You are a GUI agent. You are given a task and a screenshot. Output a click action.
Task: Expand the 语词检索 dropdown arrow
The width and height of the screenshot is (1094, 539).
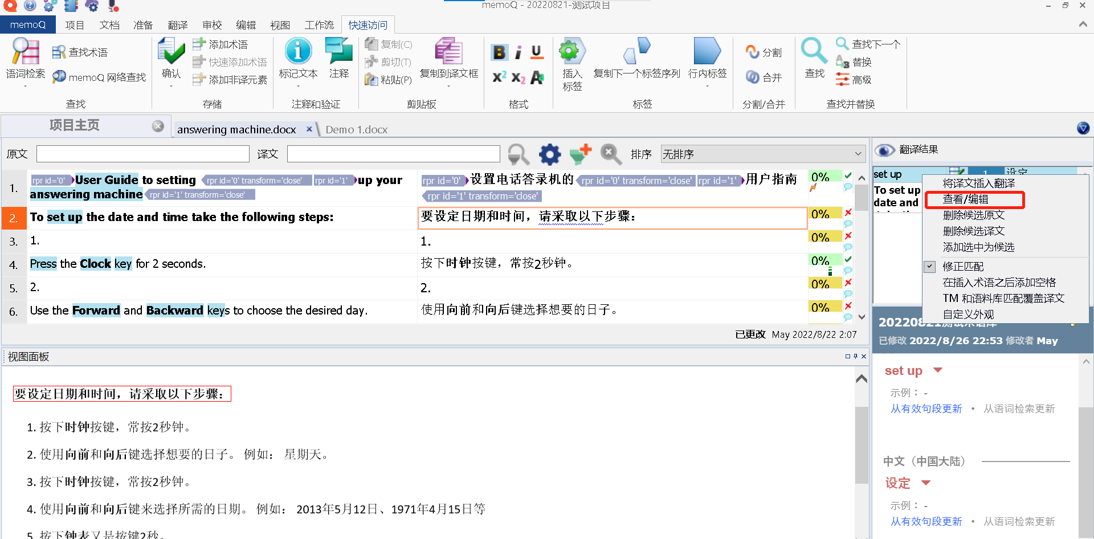26,86
